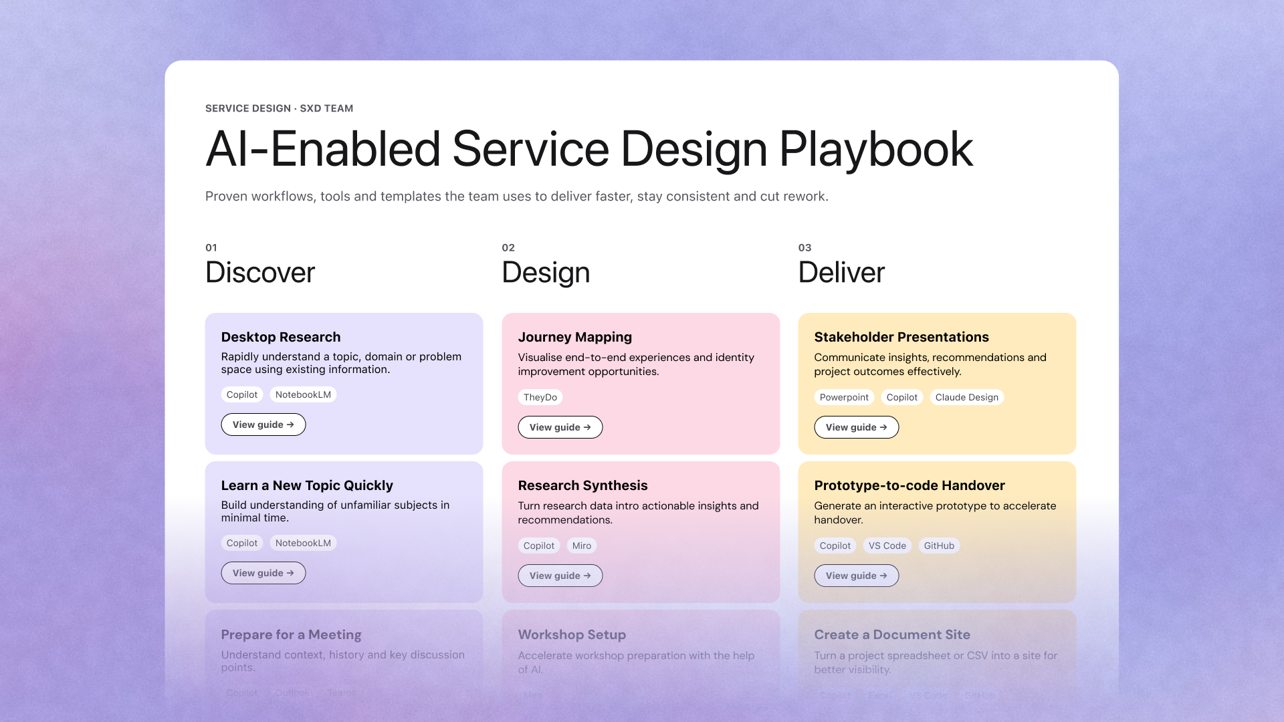1284x722 pixels.
Task: Click the Design column heading
Action: 546,272
